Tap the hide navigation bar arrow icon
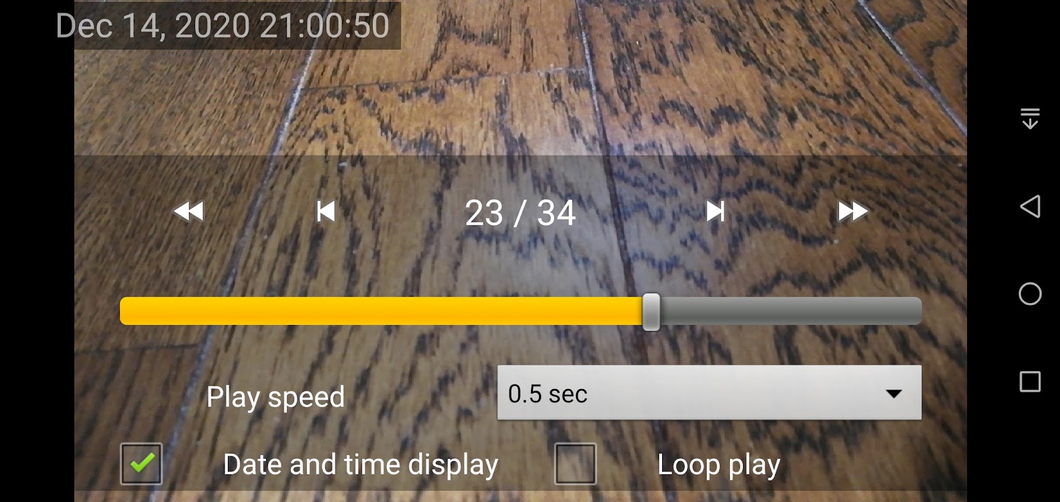The image size is (1060, 502). (x=1030, y=118)
